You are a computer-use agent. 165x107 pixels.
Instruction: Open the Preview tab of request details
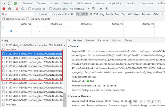tap(90, 40)
